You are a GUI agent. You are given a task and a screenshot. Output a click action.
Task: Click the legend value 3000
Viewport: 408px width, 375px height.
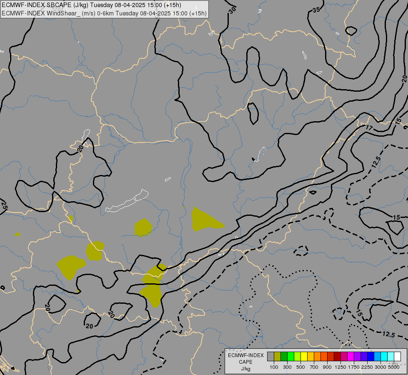(380, 367)
